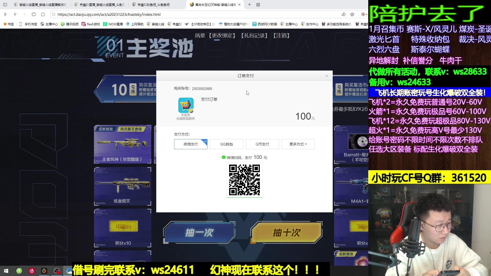Select 微信支付 payment method
491x276 pixels.
(191, 144)
